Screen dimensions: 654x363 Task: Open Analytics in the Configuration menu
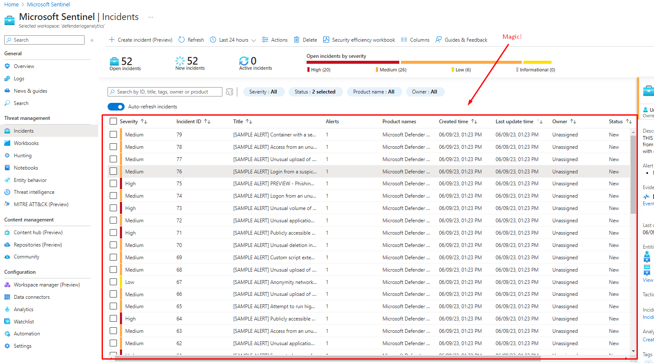(23, 309)
